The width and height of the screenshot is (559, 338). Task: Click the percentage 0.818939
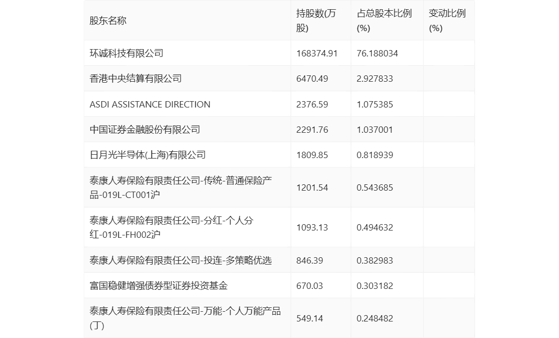pos(374,155)
